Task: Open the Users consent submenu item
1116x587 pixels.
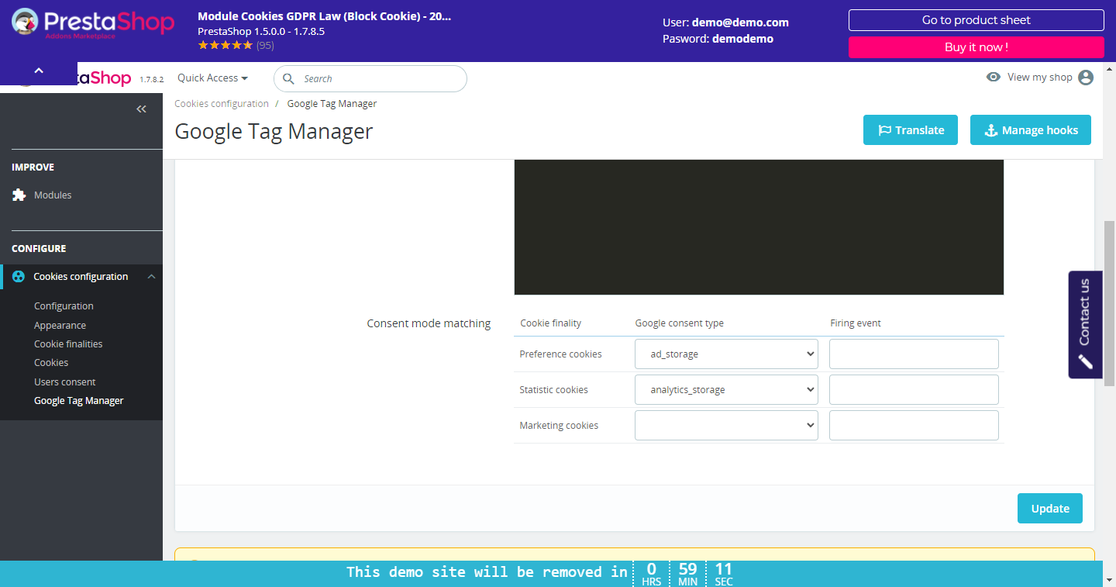Action: (65, 382)
